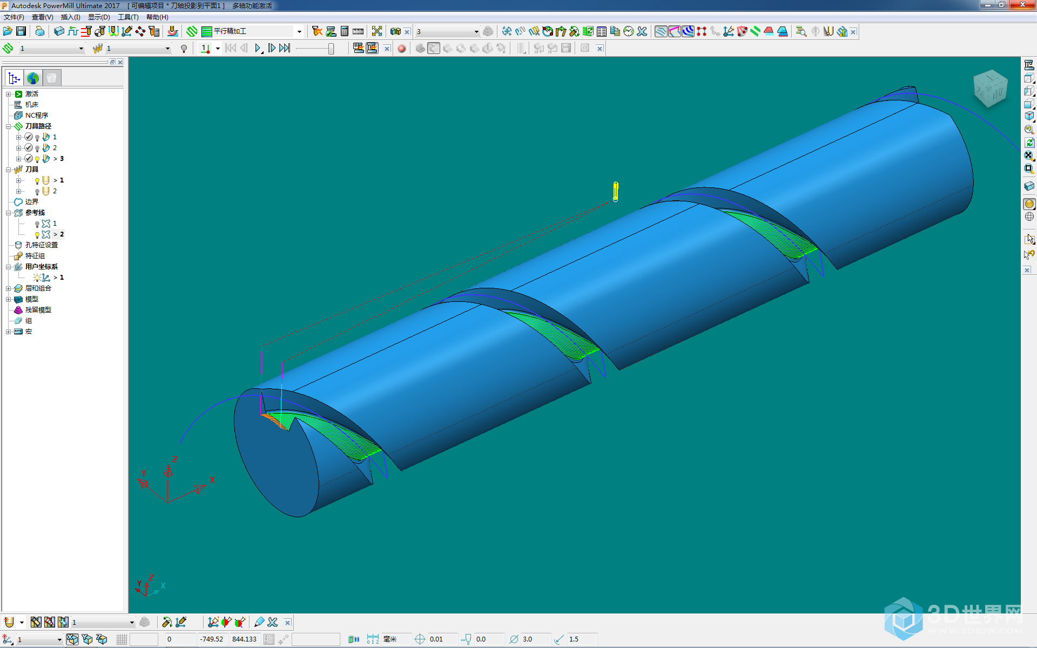Click the toolpath point editing red dots icon
1037x648 pixels.
pyautogui.click(x=702, y=31)
